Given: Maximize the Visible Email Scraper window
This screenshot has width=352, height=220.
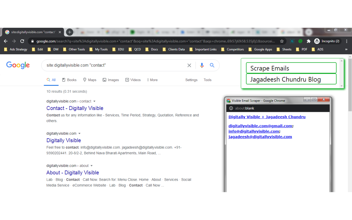Looking at the screenshot, I should (314, 100).
